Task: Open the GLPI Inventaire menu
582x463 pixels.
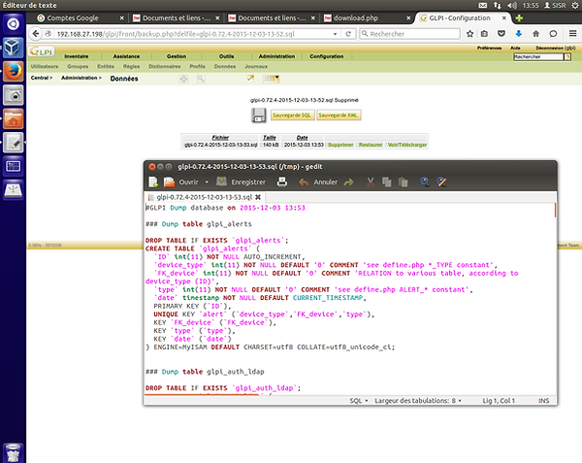Action: (76, 56)
